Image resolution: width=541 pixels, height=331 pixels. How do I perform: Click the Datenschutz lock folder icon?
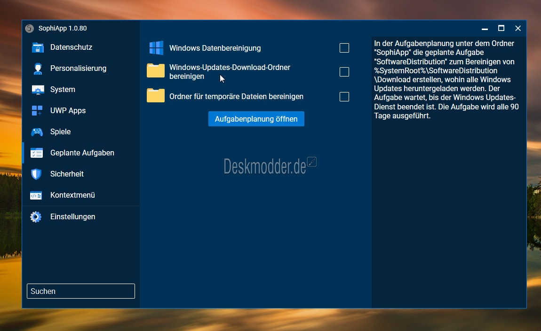tap(38, 47)
